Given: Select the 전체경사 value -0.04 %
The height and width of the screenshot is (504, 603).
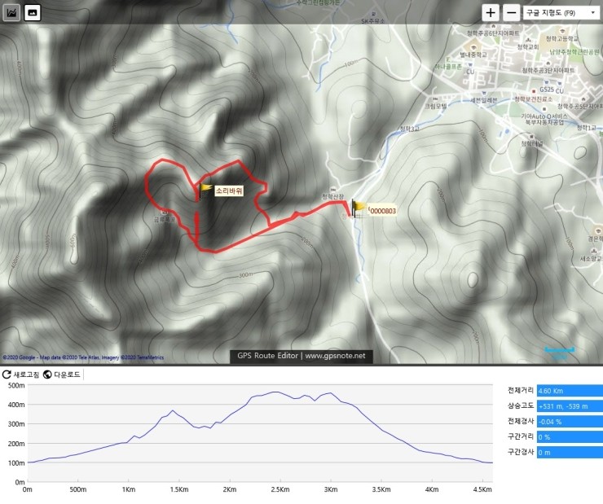Looking at the screenshot, I should 570,422.
